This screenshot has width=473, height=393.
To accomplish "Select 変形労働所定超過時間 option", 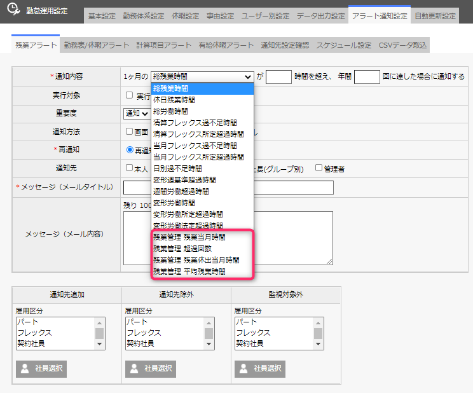I will (202, 214).
